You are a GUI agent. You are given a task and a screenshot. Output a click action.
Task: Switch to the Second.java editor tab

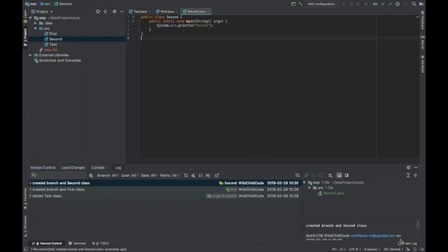click(195, 12)
